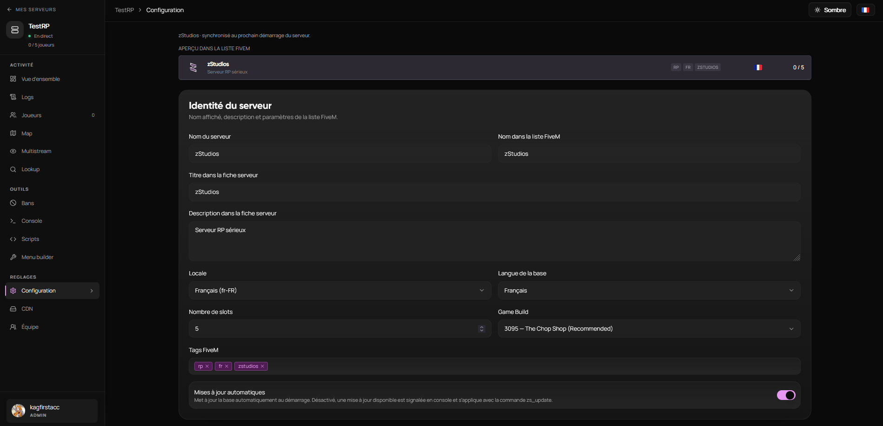Click the Joueurs count badge
This screenshot has width=883, height=426.
[x=93, y=115]
